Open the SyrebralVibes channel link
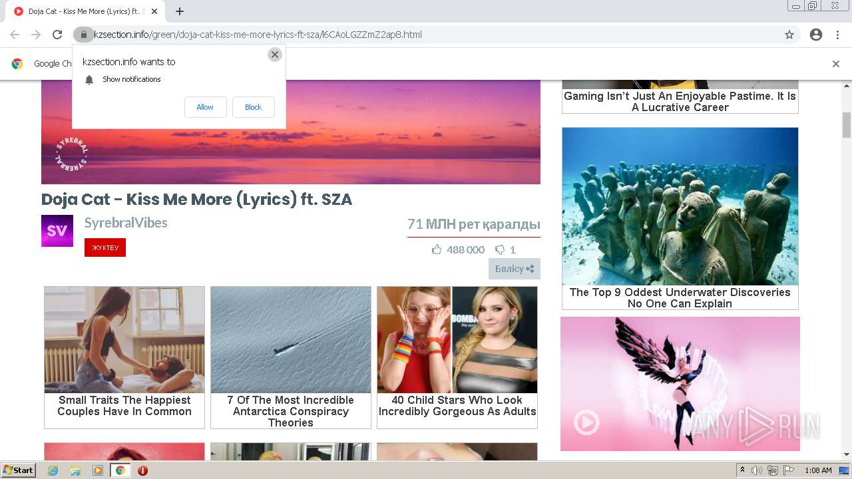The image size is (852, 479). point(126,223)
